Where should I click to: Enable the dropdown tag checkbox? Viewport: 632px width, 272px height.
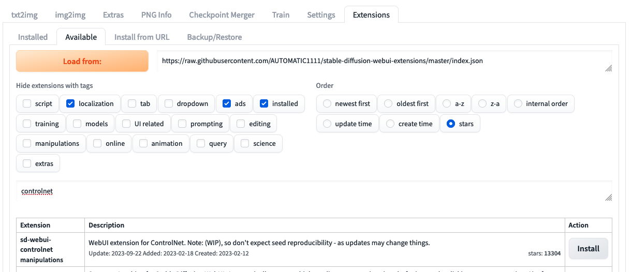point(169,103)
